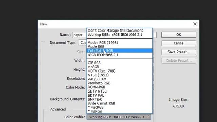
Task: Choose Working RGB sRGB IEC61966-2.1 list entry
Action: (120, 35)
